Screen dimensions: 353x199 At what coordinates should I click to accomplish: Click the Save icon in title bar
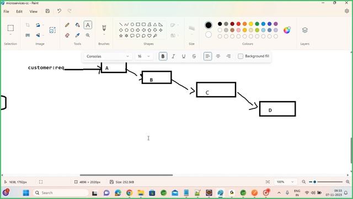[x=47, y=11]
